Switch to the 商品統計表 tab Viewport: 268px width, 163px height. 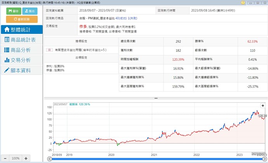click(x=21, y=39)
